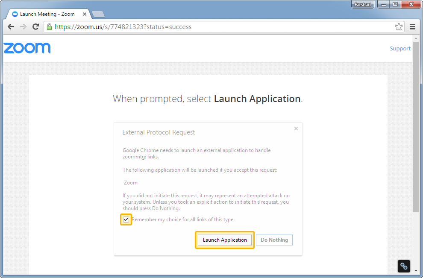423x278 pixels.
Task: Click the 'If you did not initiate' warning text
Action: tap(206, 202)
